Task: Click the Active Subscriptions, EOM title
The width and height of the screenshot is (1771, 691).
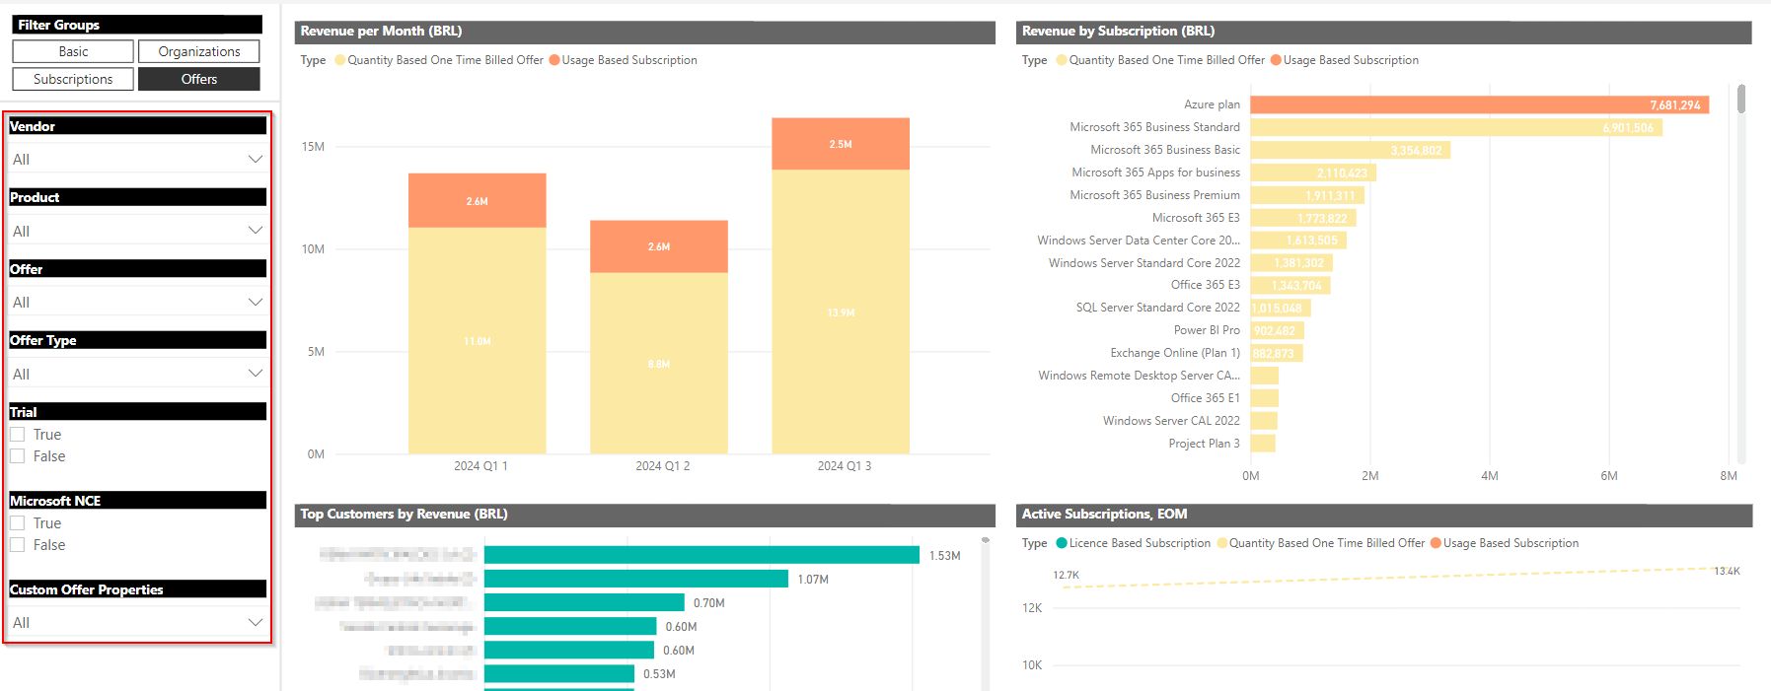Action: click(x=1104, y=515)
